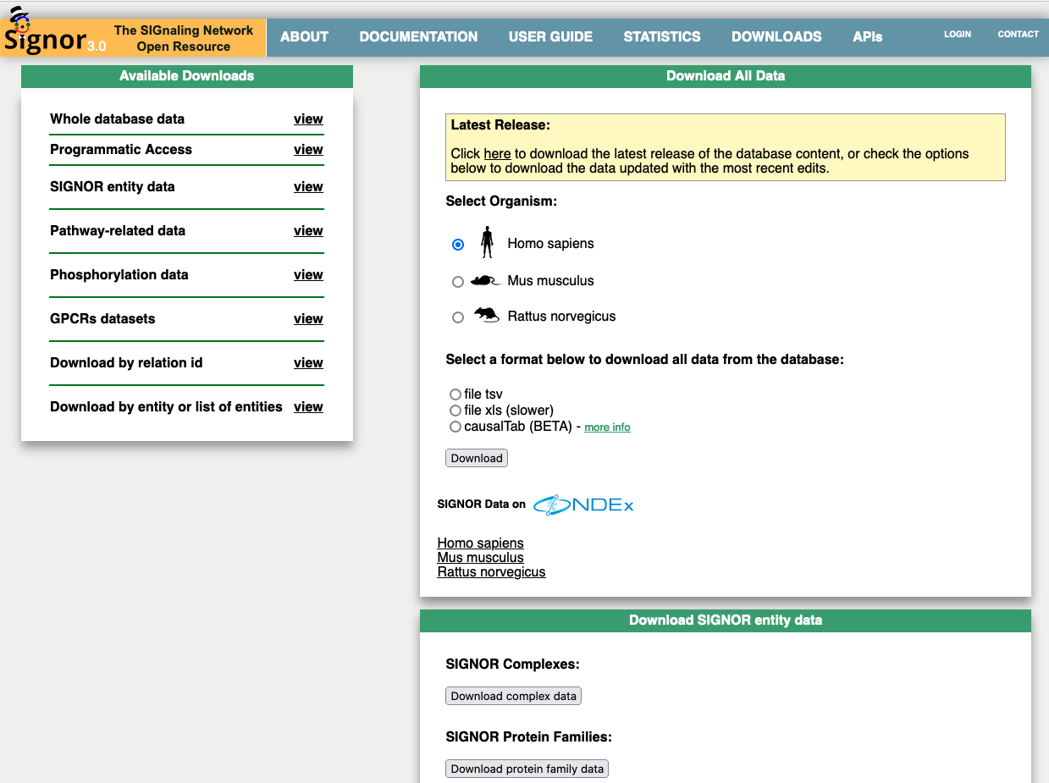Open the NDEx Homo sapiens link
The width and height of the screenshot is (1049, 783).
[x=480, y=543]
